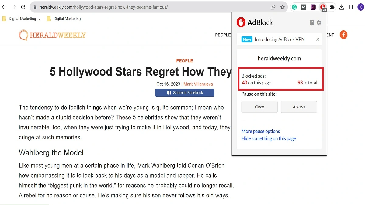Viewport: 365px width, 205px height.
Task: Open author Mark Villanueva link
Action: pos(198,84)
